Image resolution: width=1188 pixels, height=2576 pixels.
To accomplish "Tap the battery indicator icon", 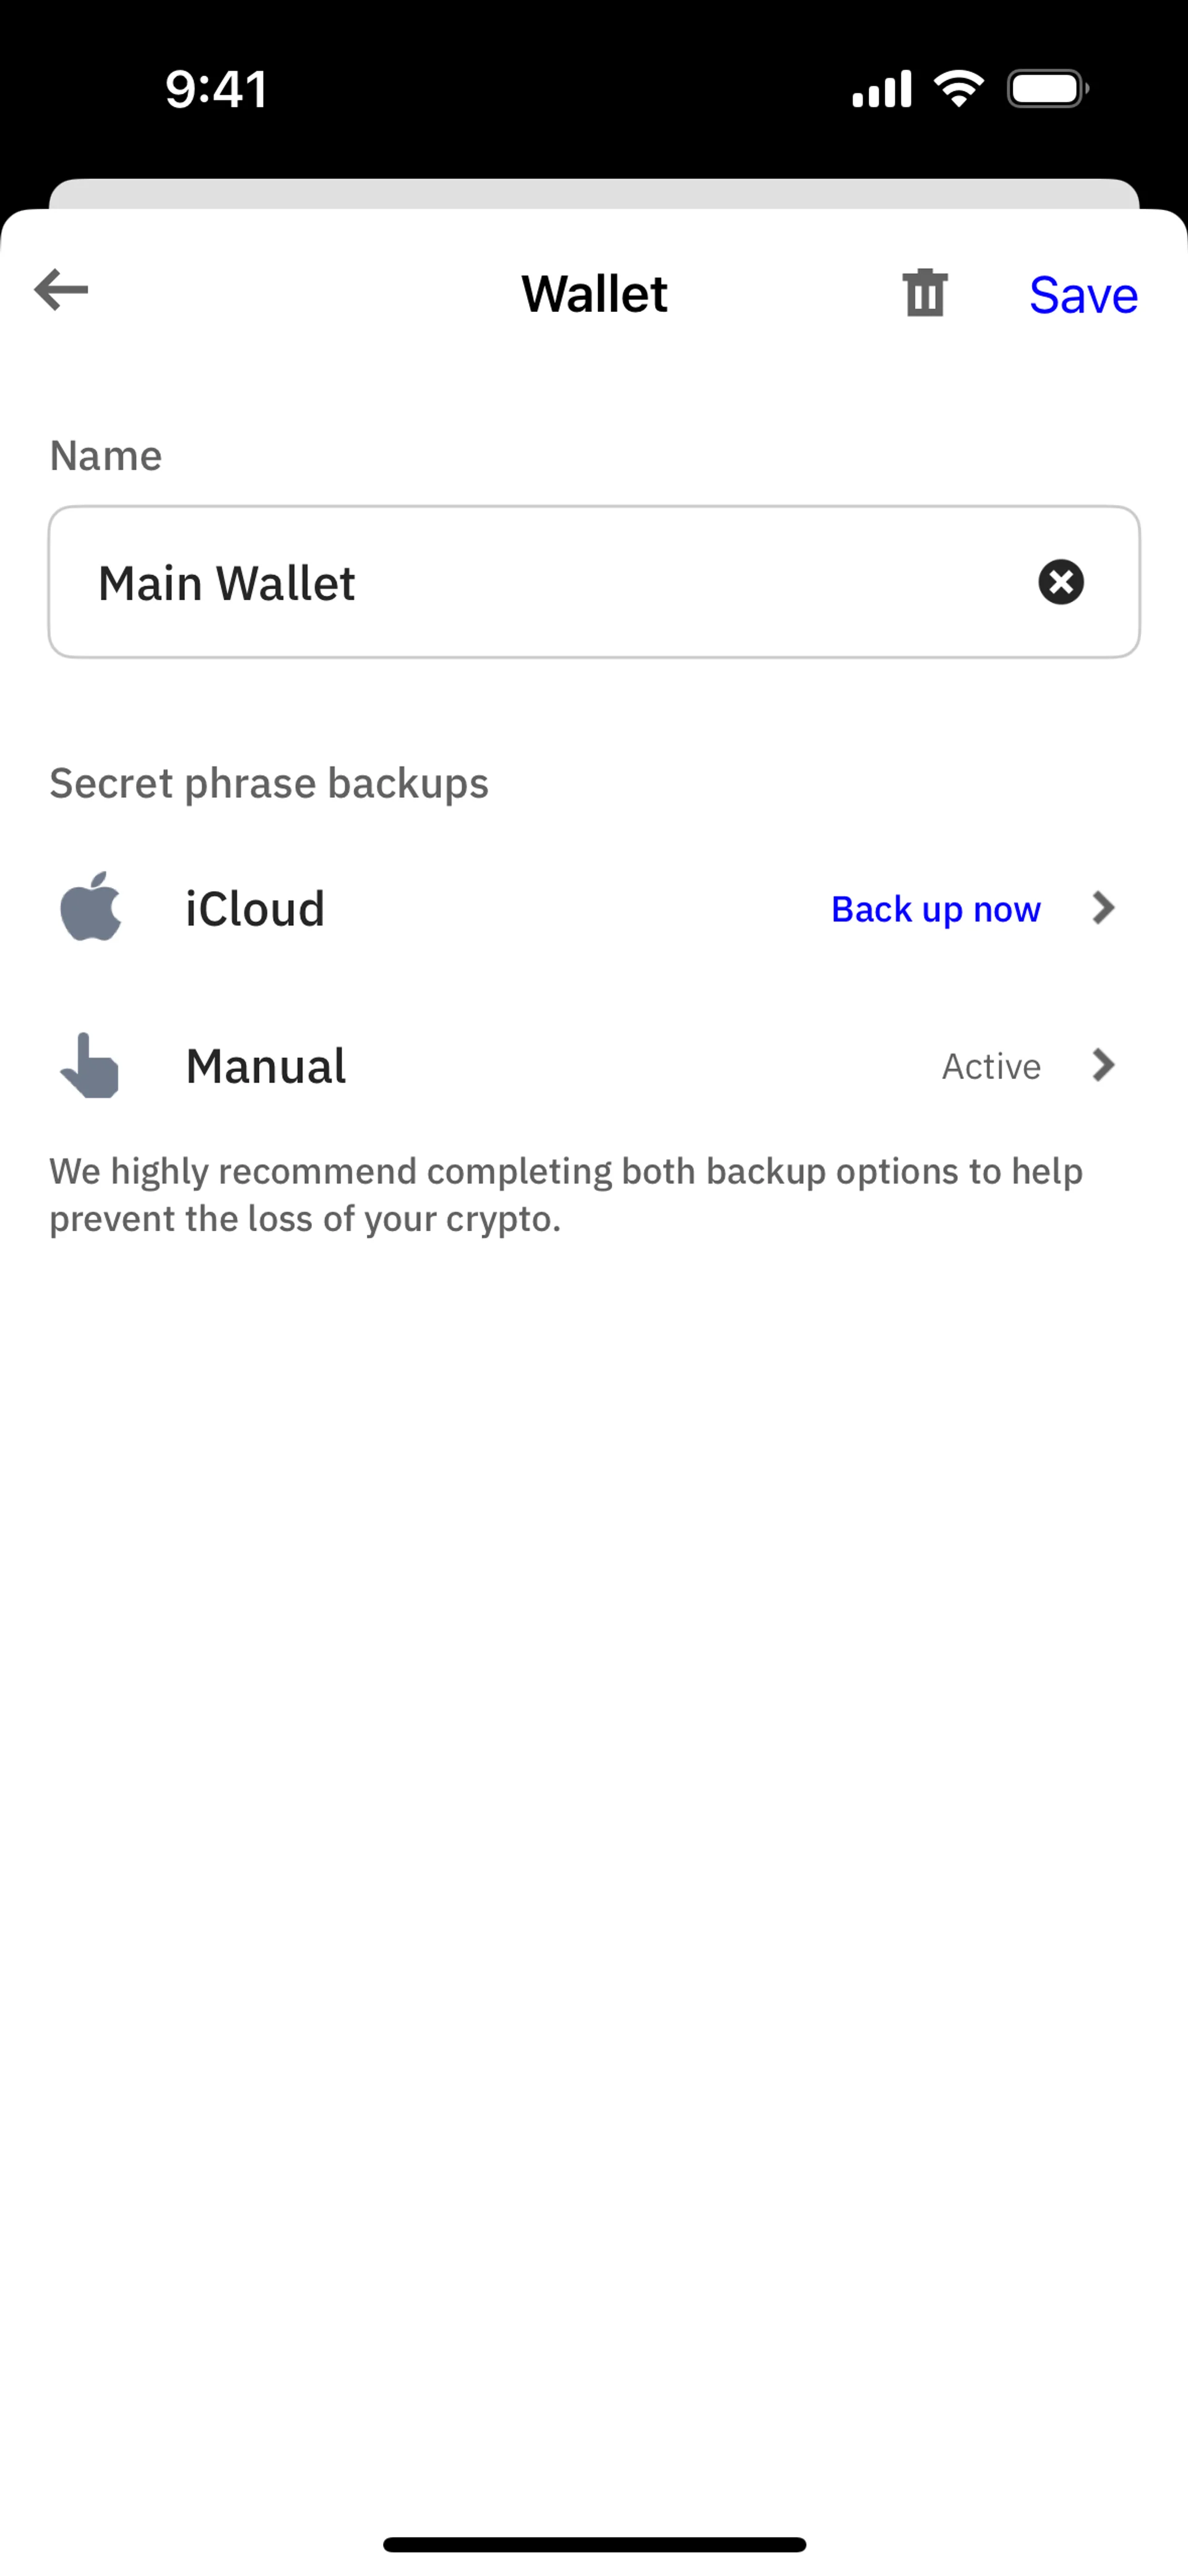I will (1047, 89).
